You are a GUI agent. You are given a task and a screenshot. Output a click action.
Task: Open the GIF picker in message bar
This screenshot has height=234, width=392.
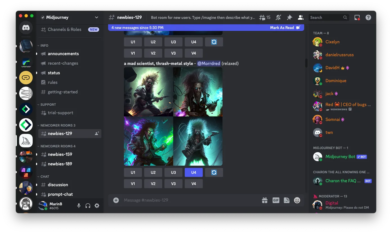coord(276,200)
